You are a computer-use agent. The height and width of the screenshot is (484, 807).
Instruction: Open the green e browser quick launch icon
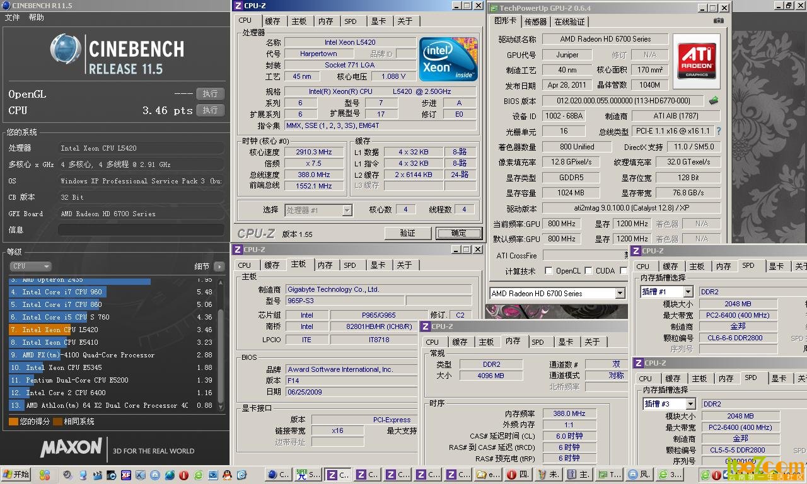pyautogui.click(x=198, y=475)
